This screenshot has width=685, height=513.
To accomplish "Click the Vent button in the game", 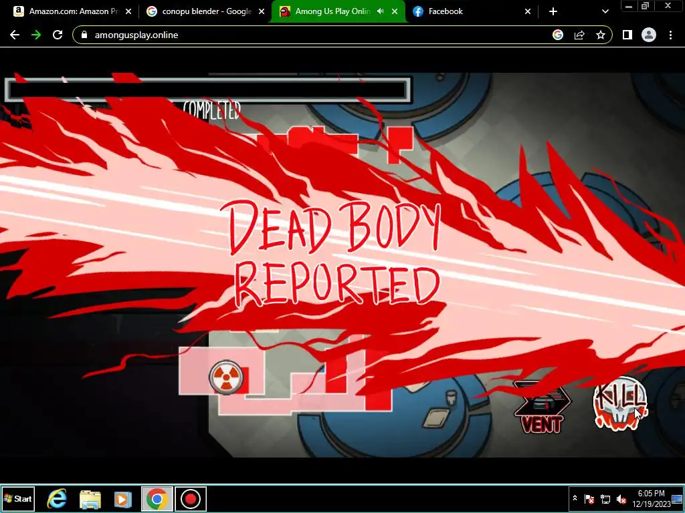I will click(542, 408).
